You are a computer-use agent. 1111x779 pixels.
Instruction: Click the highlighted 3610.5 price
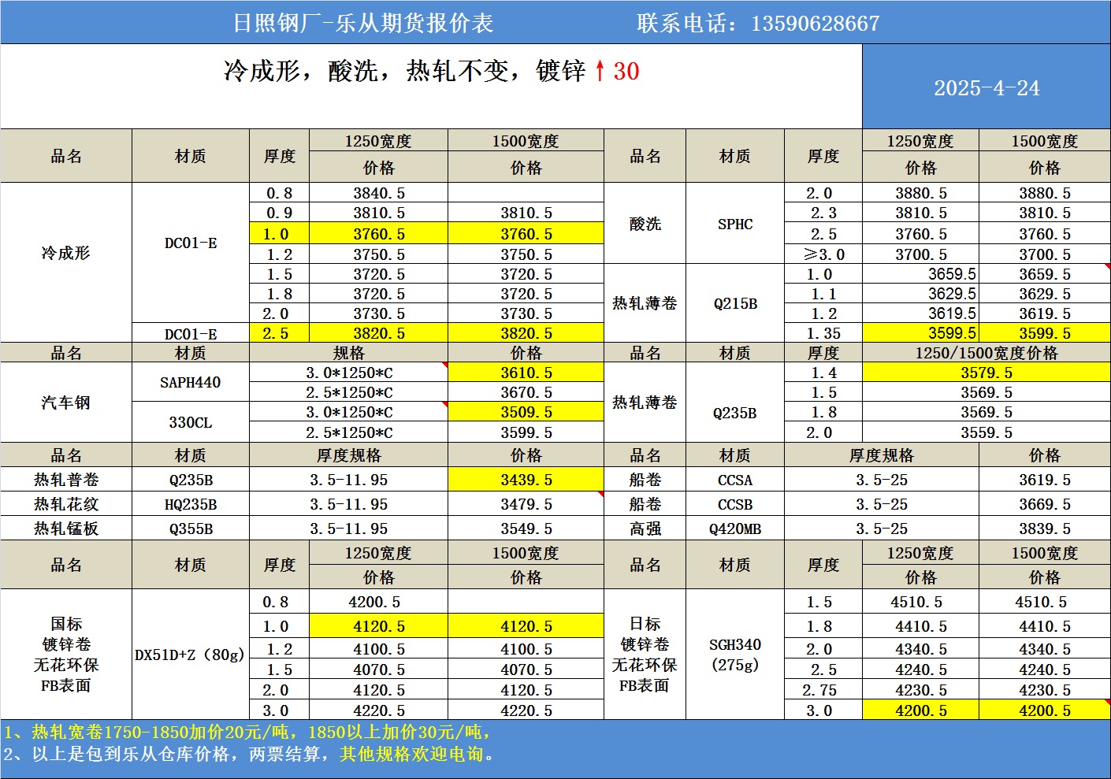click(x=526, y=373)
